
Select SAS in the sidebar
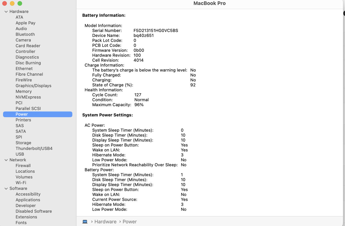point(20,126)
